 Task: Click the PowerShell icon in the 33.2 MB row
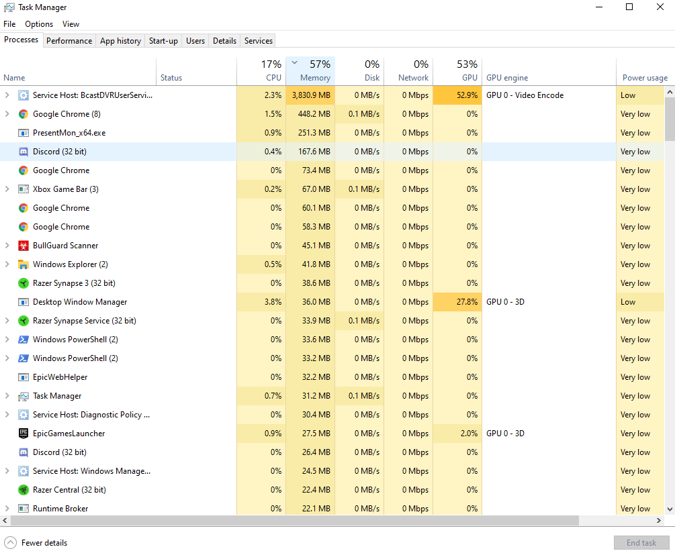(x=24, y=358)
